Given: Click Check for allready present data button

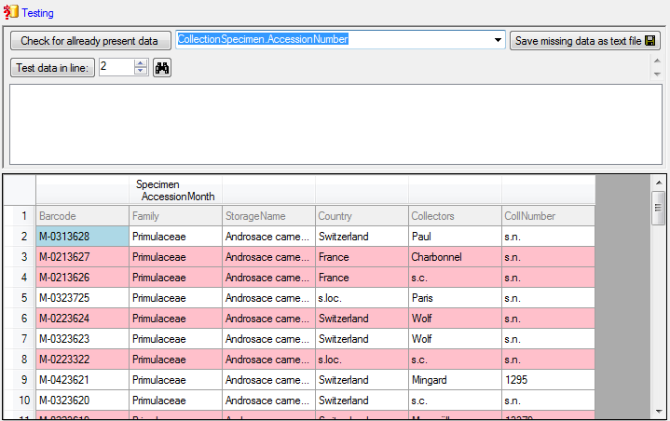Looking at the screenshot, I should click(89, 41).
